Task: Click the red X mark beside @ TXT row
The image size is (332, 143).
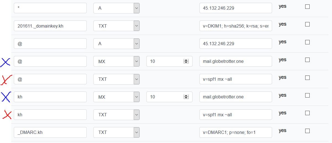Action: point(6,80)
